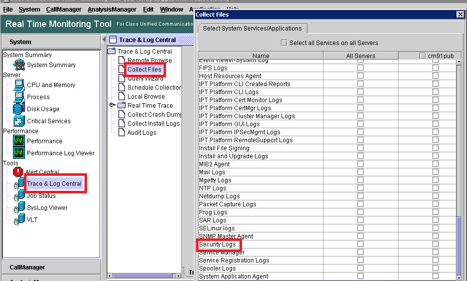
Task: Select the Select System Services/Applications tab
Action: (252, 29)
